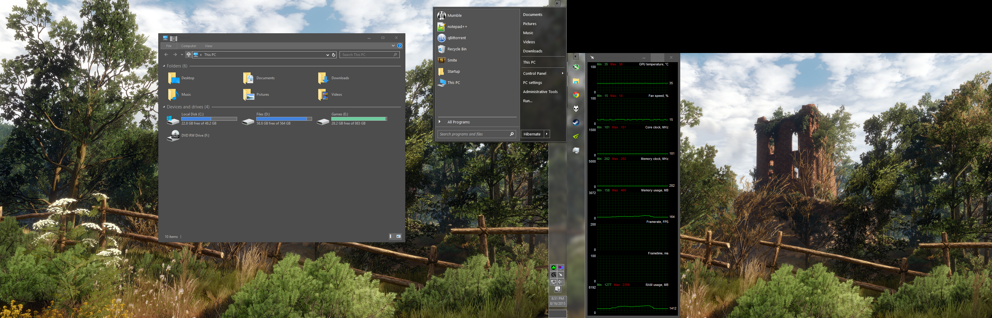Open File Explorer from the taskbar

pyautogui.click(x=576, y=81)
